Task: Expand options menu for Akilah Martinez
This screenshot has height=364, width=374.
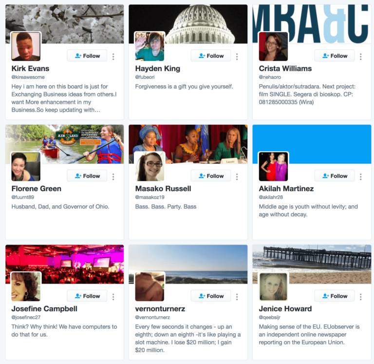Action: pos(361,176)
